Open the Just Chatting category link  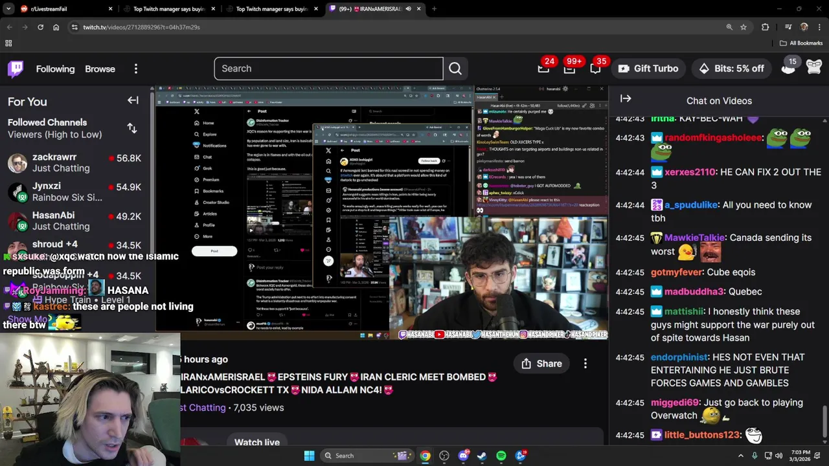coord(203,408)
